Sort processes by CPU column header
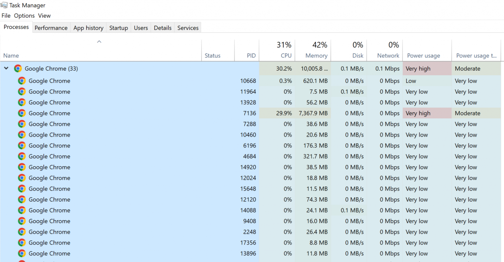 pos(277,50)
